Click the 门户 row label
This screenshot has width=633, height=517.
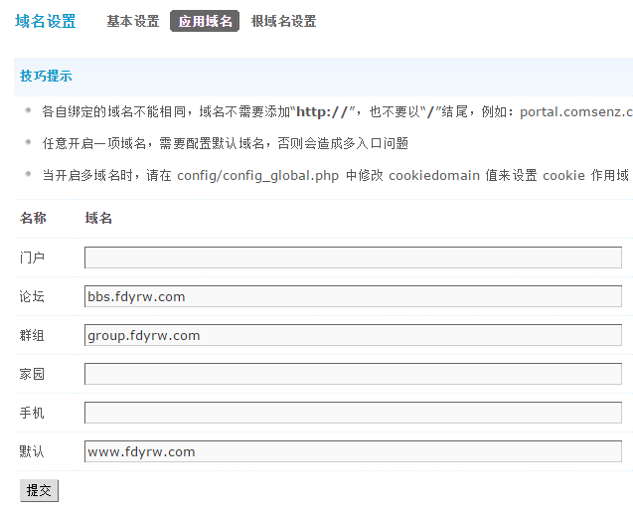point(33,258)
